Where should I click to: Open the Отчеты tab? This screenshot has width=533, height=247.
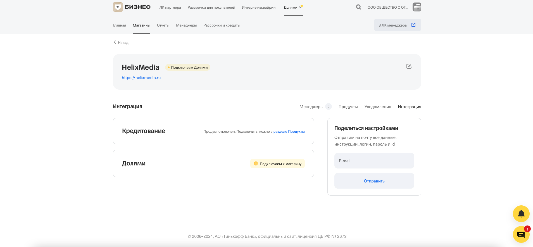(x=163, y=25)
